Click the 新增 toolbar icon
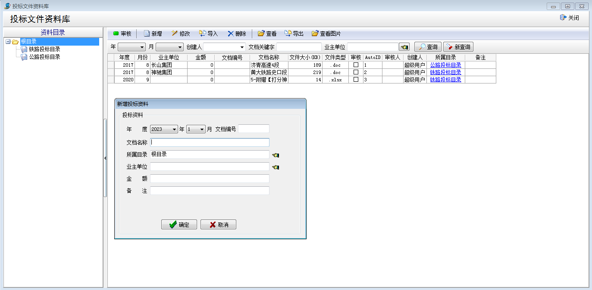592x290 pixels. (147, 34)
